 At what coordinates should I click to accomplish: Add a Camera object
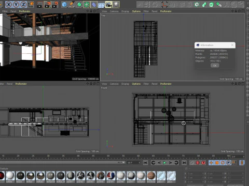click(x=109, y=5)
